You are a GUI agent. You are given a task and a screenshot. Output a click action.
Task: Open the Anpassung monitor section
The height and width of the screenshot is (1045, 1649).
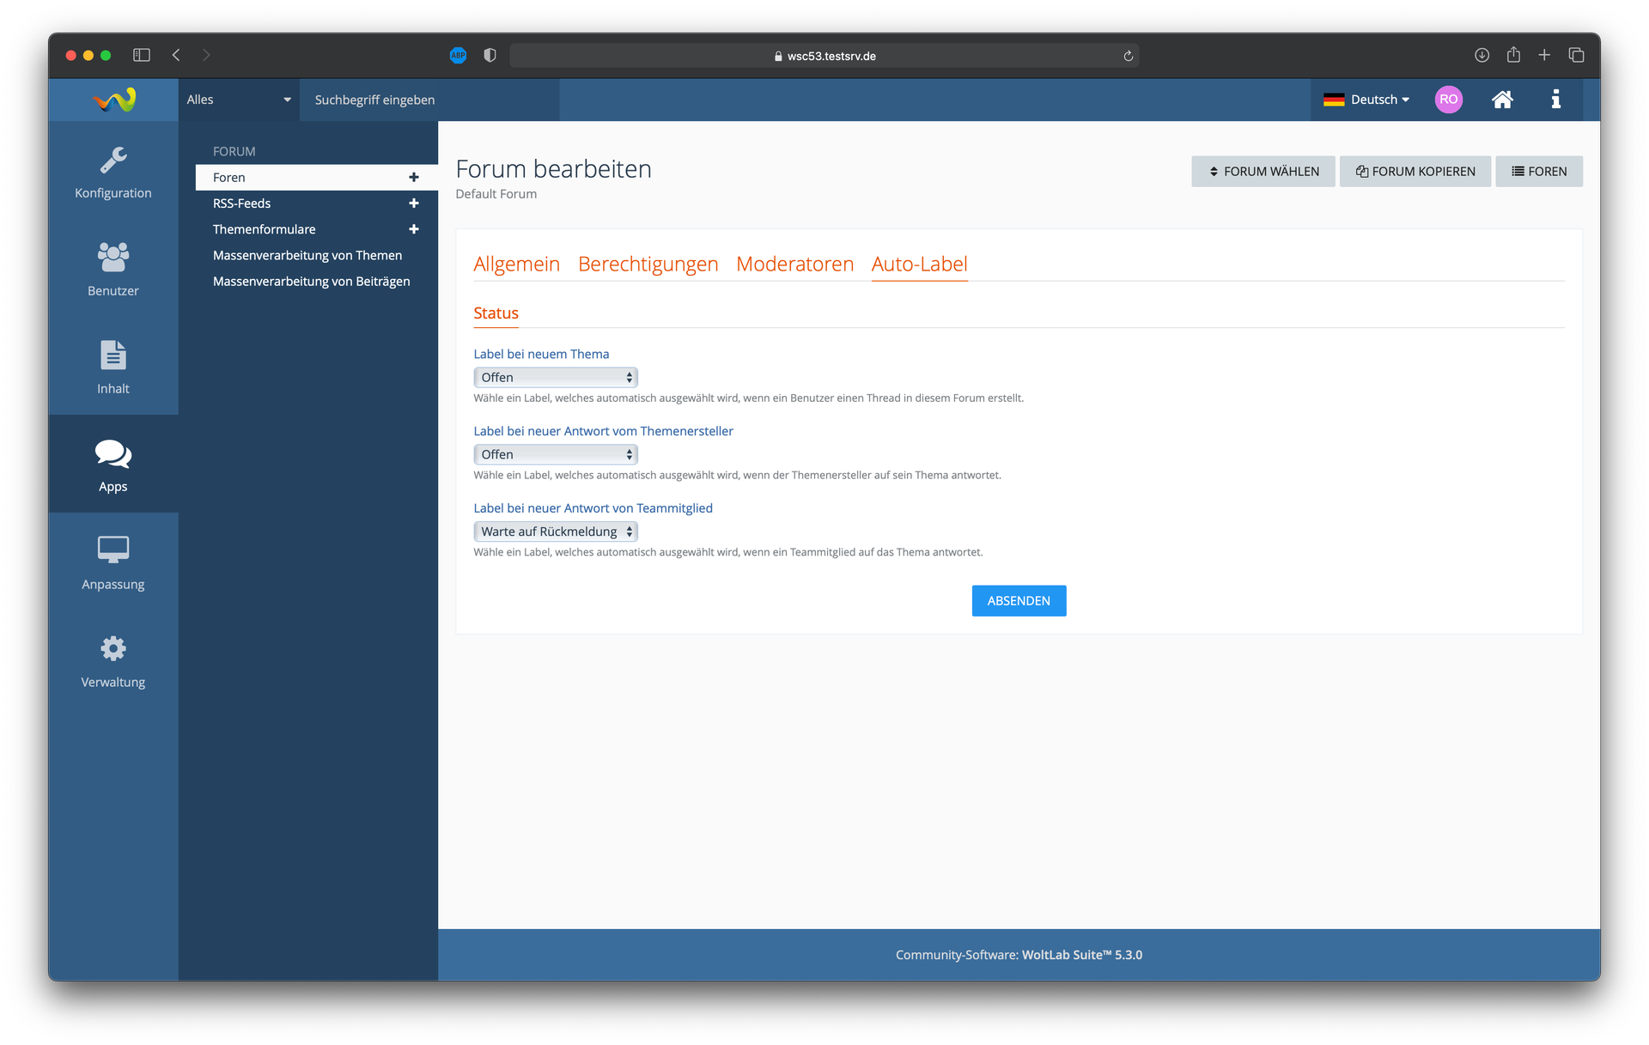[x=113, y=562]
